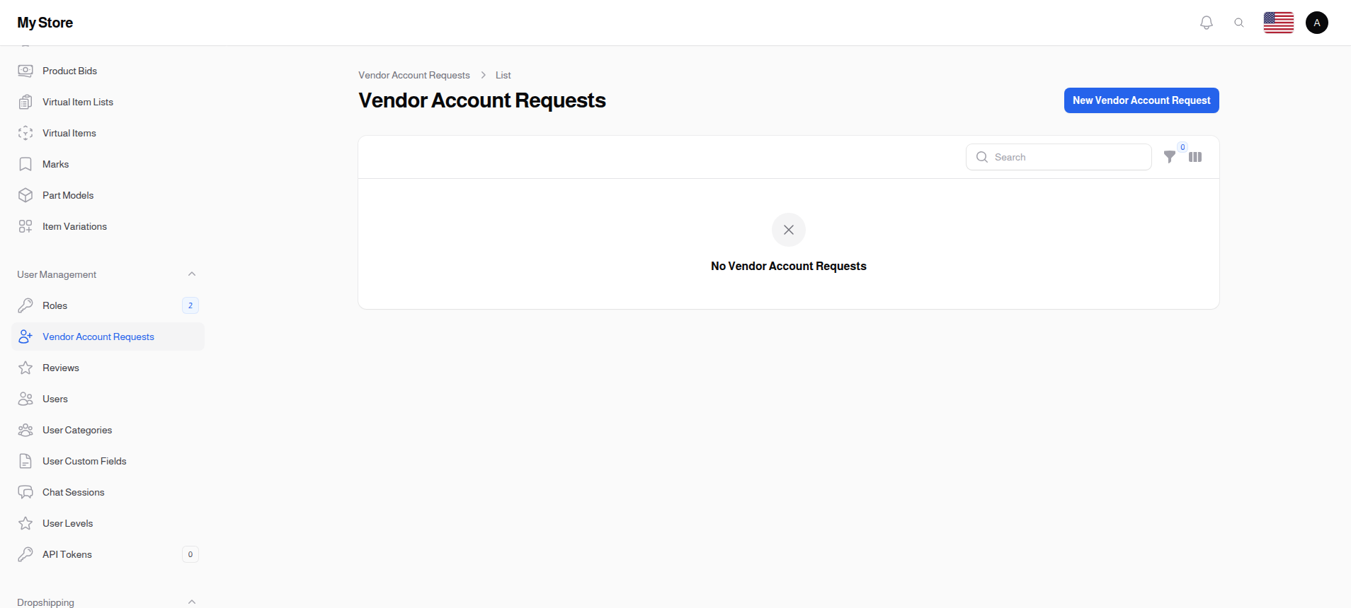
Task: Click the Virtual Items dashed-circle icon
Action: [x=25, y=133]
